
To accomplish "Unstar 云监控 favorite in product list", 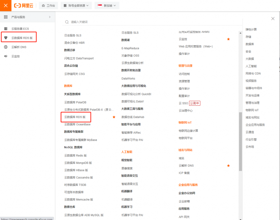I will 228,39.
